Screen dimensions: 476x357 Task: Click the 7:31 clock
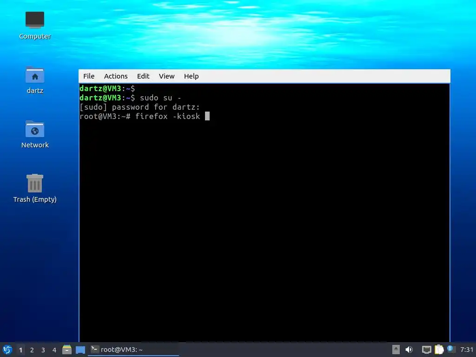(467, 350)
